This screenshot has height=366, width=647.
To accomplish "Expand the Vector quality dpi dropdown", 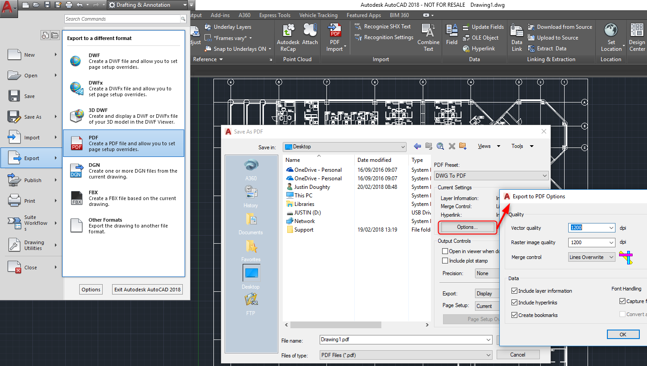I will tap(612, 228).
